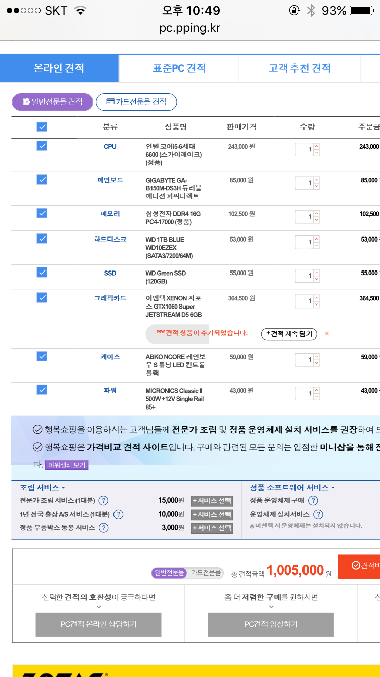Uncheck the 메인보드 row checkbox
Viewport: 380px width, 677px height.
point(42,180)
